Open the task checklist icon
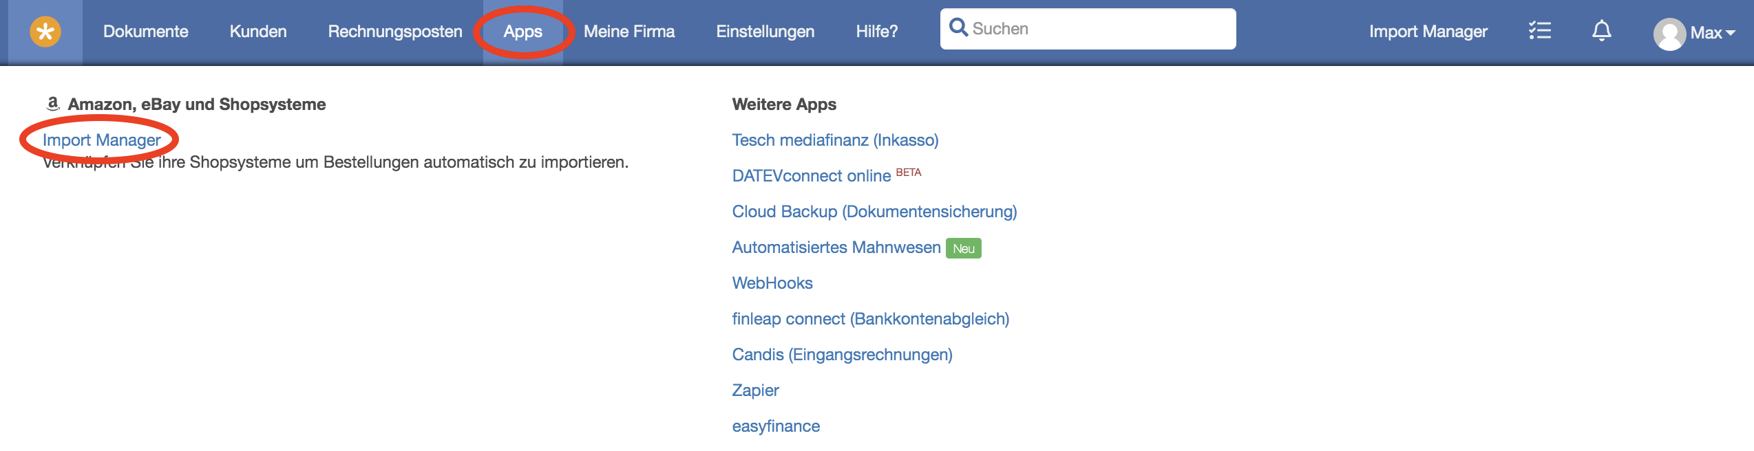1754x451 pixels. (1539, 31)
